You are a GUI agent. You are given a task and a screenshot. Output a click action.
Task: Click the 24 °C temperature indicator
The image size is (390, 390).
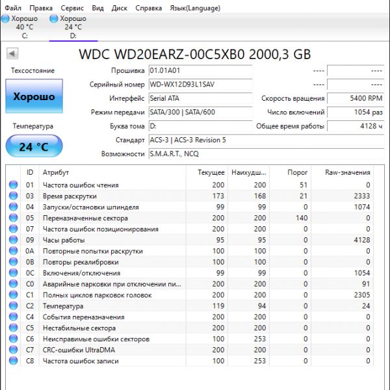click(34, 146)
